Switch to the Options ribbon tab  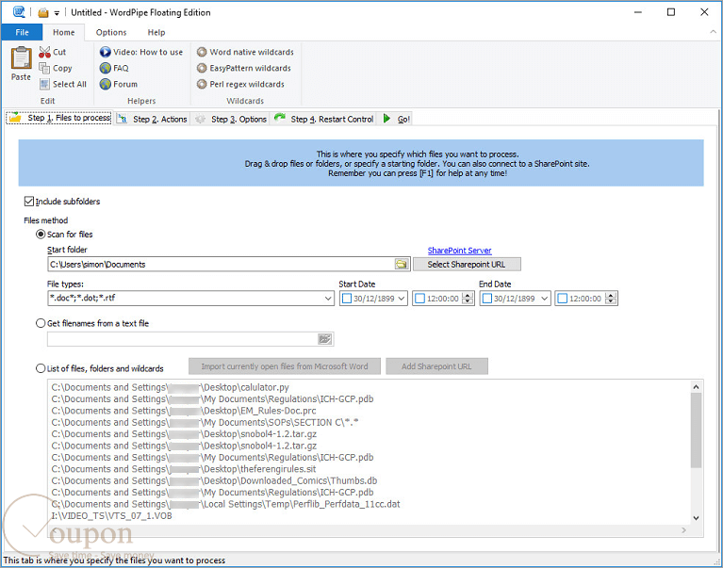111,32
